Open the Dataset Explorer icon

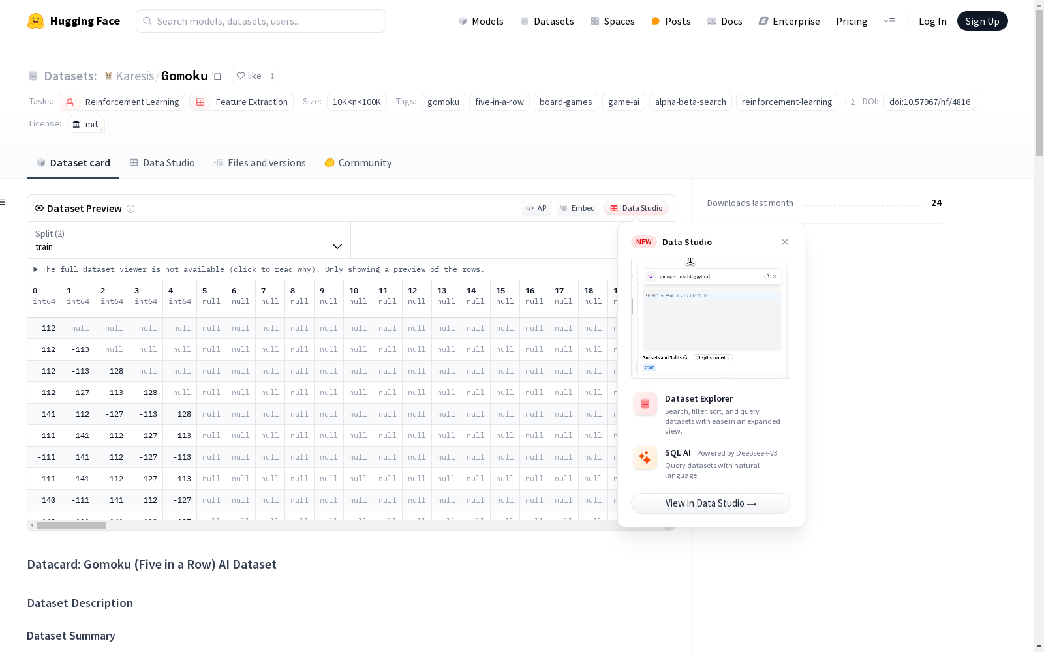click(645, 404)
